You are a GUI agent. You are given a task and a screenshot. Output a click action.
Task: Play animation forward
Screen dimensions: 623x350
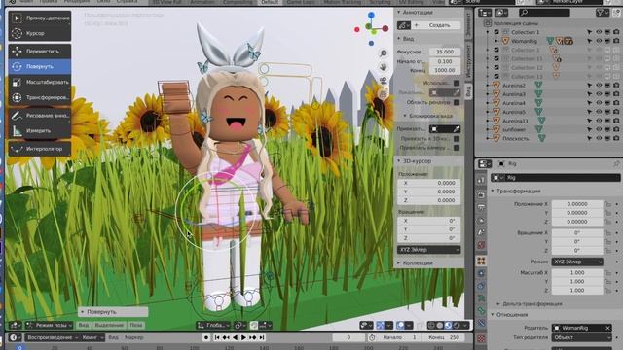click(243, 337)
